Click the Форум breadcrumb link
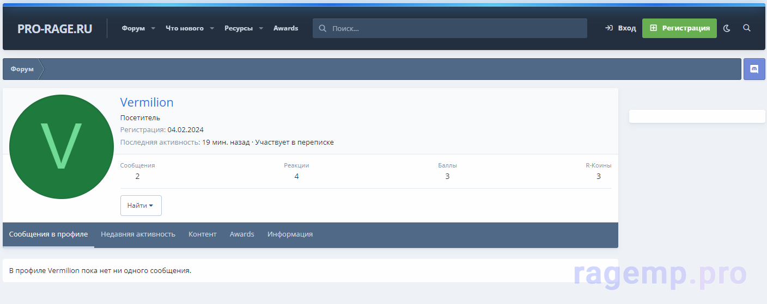The height and width of the screenshot is (304, 767). tap(22, 69)
